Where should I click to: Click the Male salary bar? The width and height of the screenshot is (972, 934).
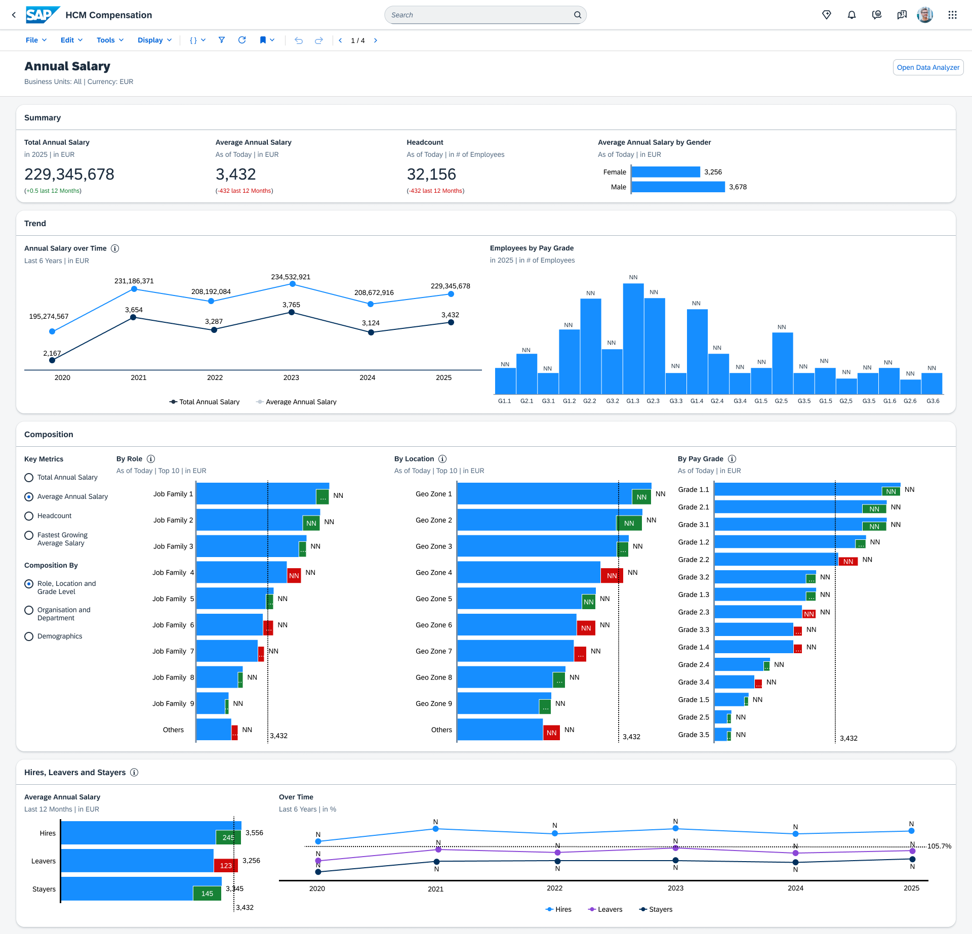click(x=678, y=187)
